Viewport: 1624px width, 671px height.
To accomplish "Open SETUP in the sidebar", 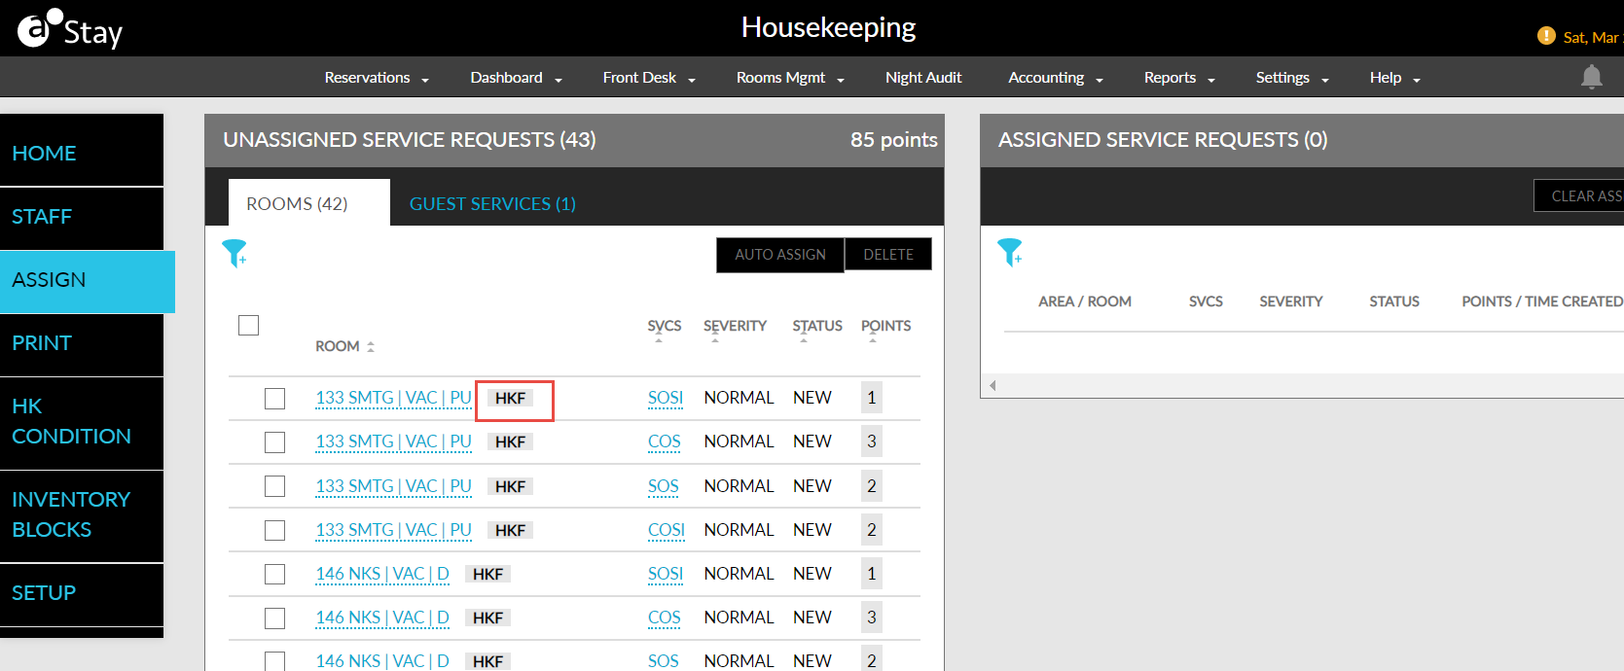I will 82,593.
